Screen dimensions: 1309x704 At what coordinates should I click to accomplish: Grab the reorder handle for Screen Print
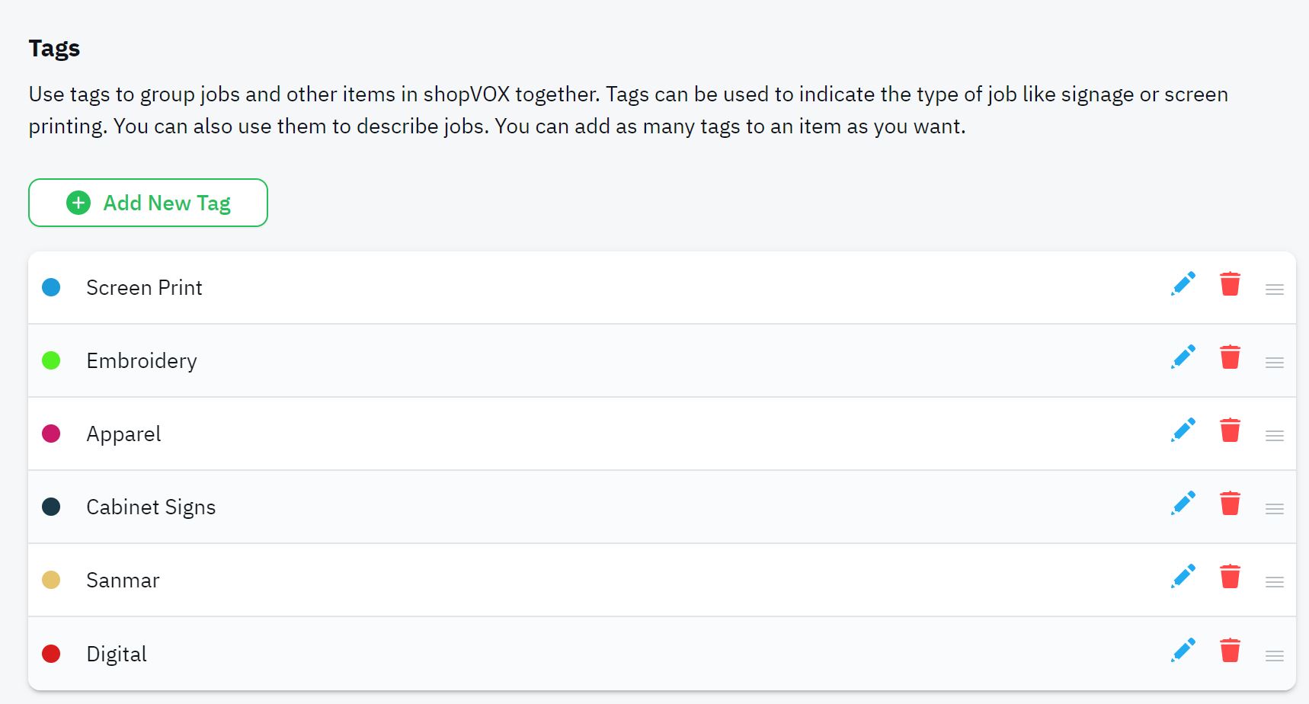(1275, 290)
